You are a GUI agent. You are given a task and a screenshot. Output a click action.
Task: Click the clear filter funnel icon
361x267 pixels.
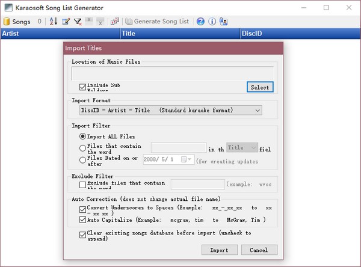click(x=78, y=21)
